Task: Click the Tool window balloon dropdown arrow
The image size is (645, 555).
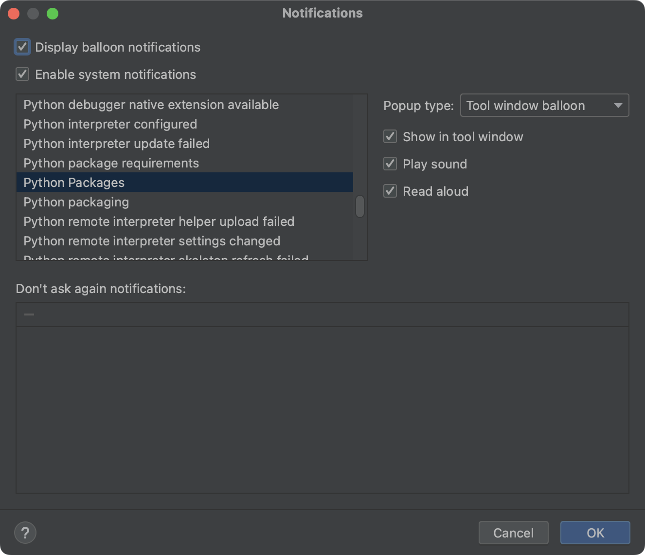Action: pyautogui.click(x=618, y=105)
